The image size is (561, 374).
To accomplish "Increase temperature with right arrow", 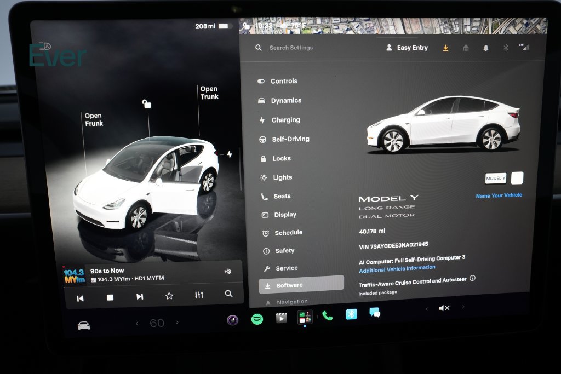I will pyautogui.click(x=178, y=323).
